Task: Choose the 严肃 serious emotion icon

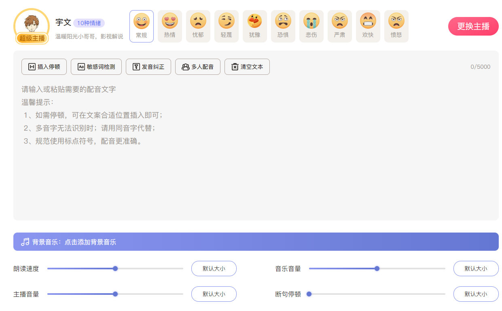Action: pyautogui.click(x=340, y=26)
